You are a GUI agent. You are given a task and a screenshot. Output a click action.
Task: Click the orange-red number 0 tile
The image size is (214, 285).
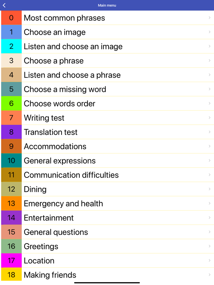coord(11,18)
